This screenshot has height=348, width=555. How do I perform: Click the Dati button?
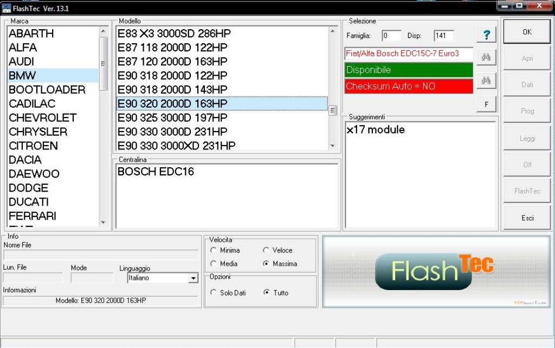527,85
